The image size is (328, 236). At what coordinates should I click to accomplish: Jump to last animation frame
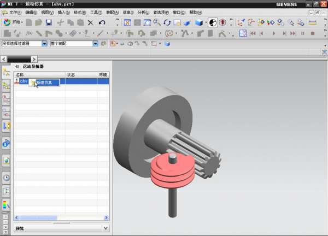point(293,33)
